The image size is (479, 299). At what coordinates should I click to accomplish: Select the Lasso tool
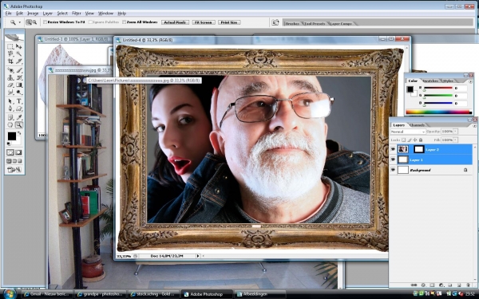10,53
